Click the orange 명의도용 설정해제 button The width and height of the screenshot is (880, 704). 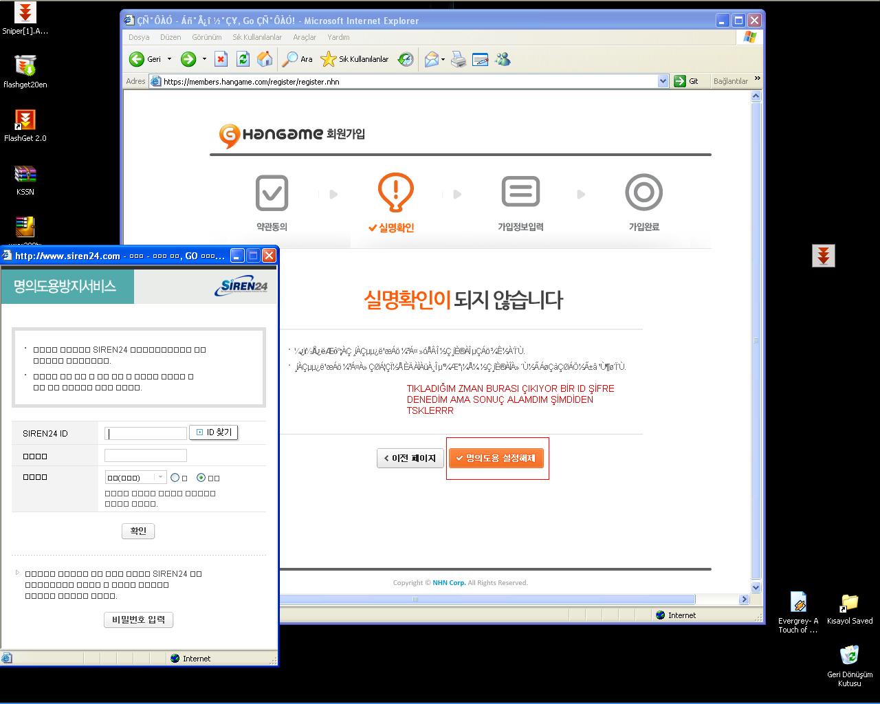496,458
